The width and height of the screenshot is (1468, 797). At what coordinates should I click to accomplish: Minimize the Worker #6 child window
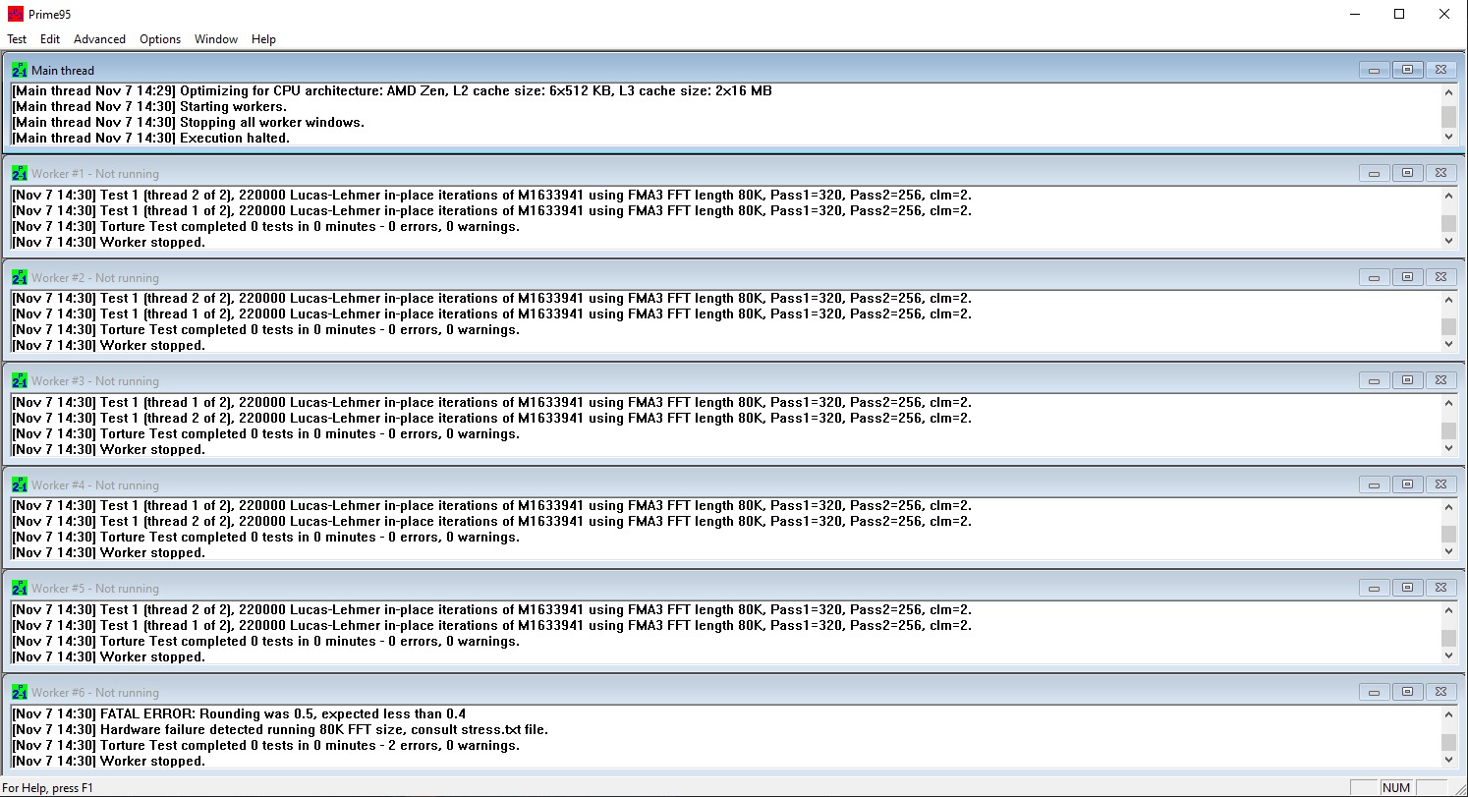[x=1375, y=692]
